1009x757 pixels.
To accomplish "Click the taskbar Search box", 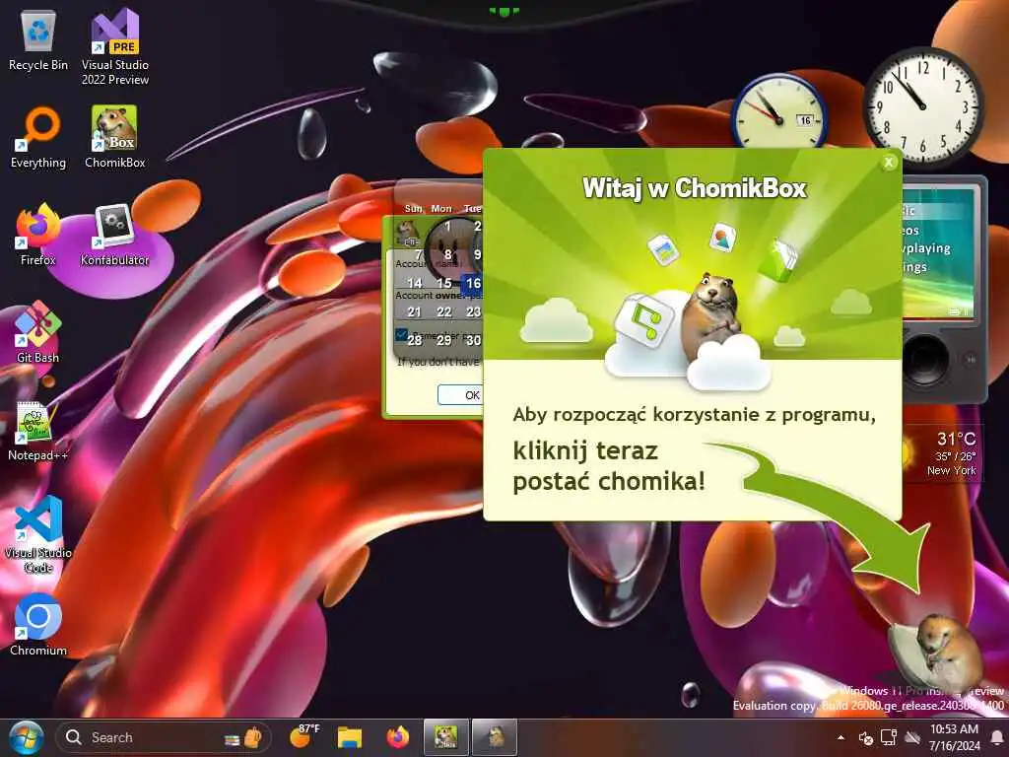I will click(x=163, y=737).
